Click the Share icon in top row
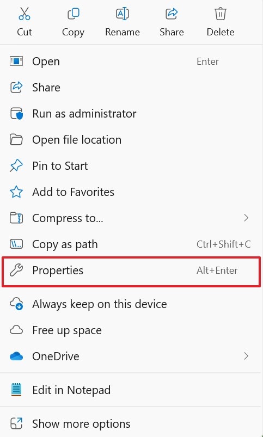This screenshot has height=437, width=263. tap(172, 14)
